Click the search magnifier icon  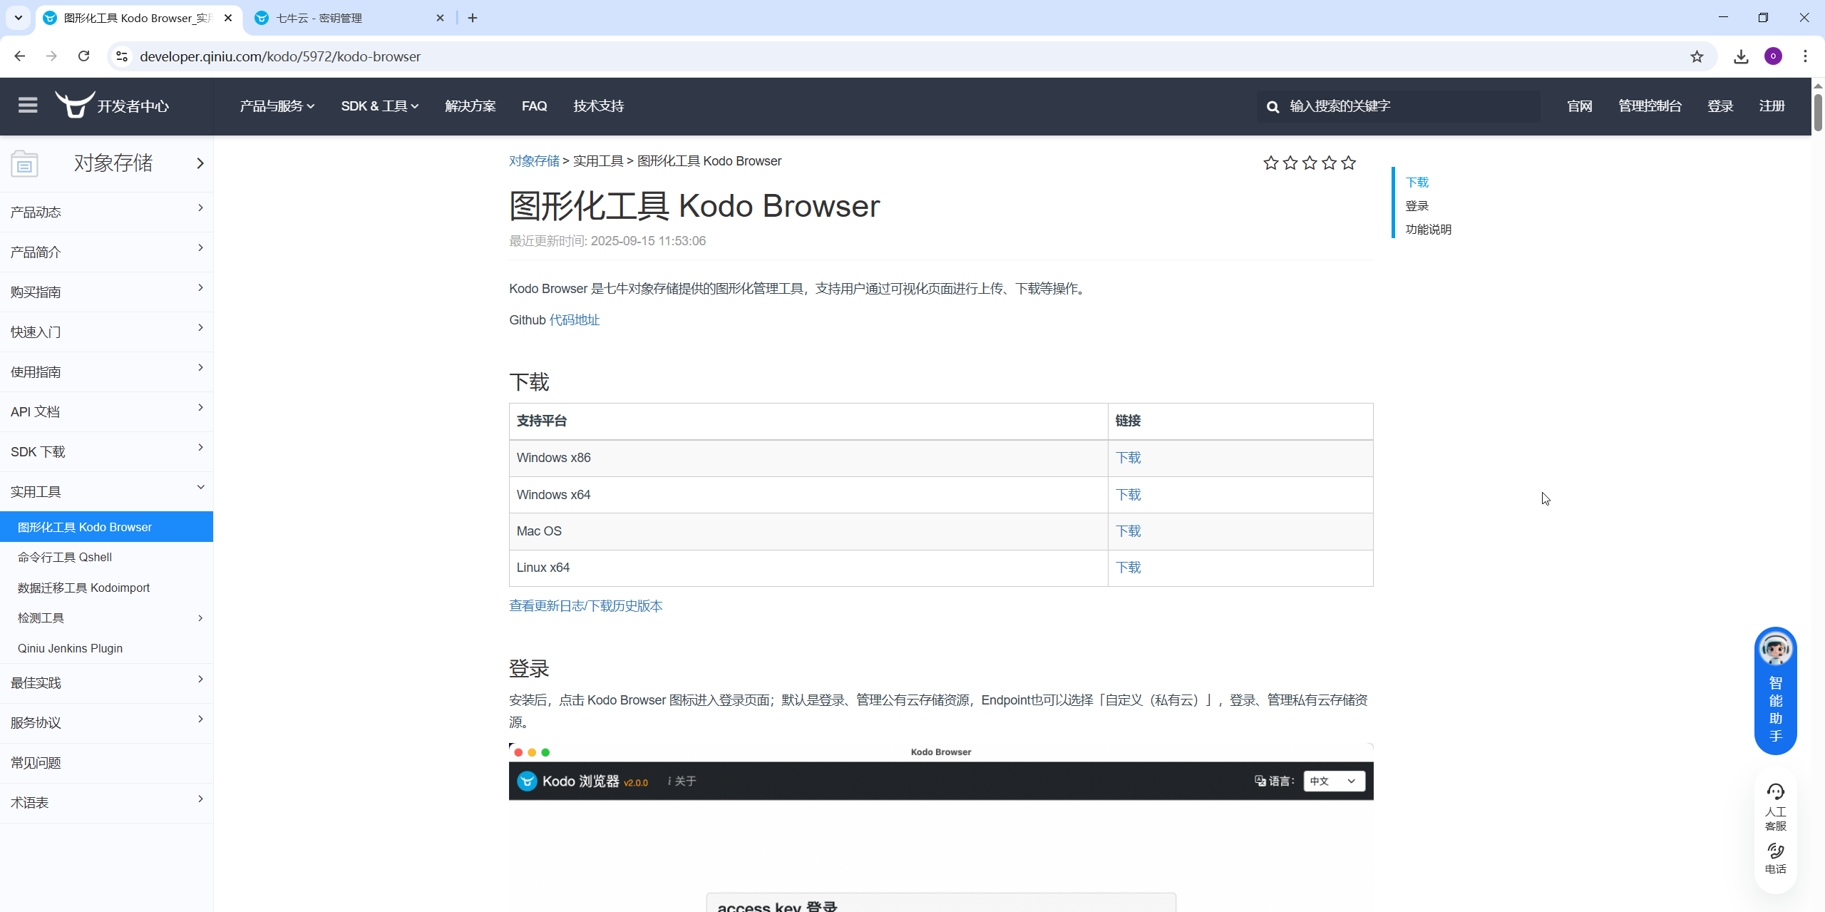click(x=1273, y=106)
